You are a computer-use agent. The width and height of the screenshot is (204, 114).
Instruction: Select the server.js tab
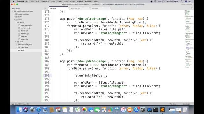[59, 8]
